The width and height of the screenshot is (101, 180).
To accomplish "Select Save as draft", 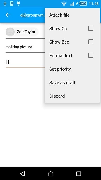I will coord(72,82).
